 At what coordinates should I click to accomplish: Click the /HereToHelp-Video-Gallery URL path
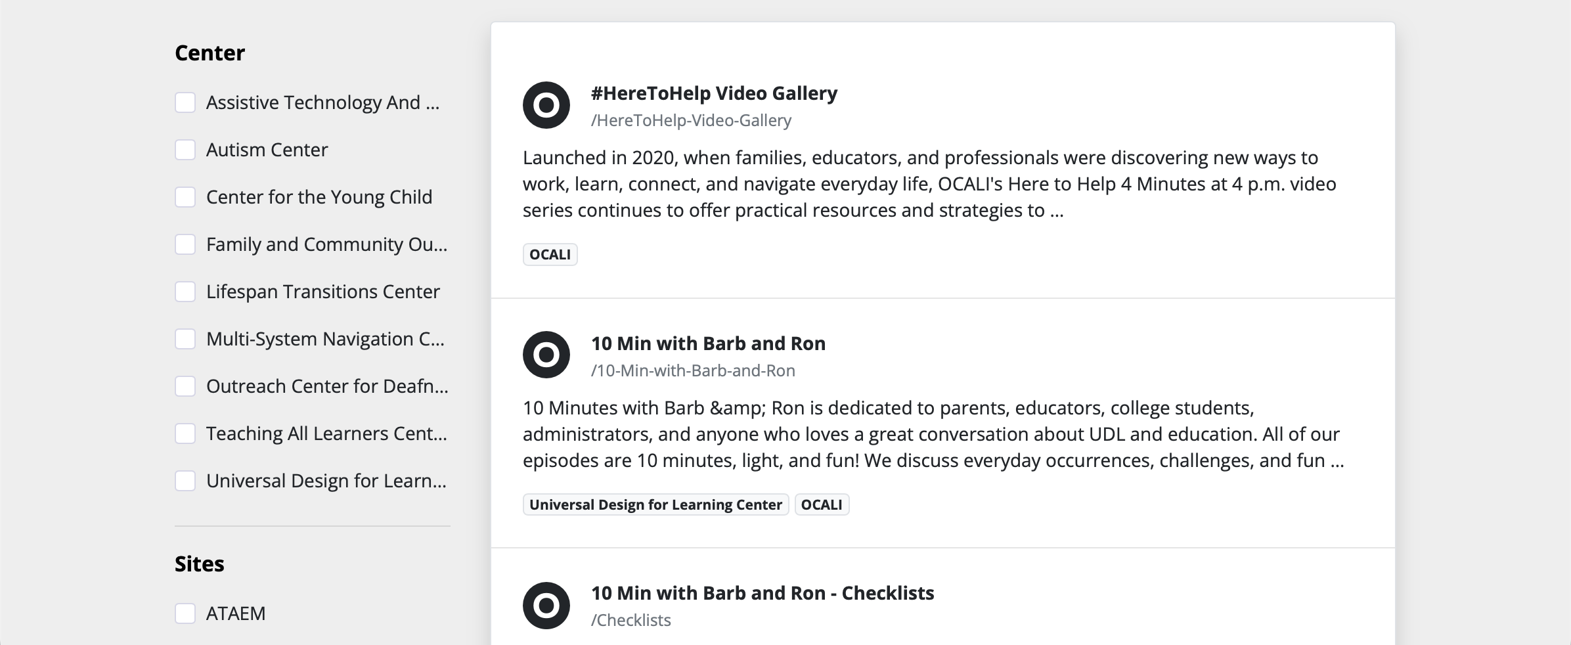pos(691,121)
